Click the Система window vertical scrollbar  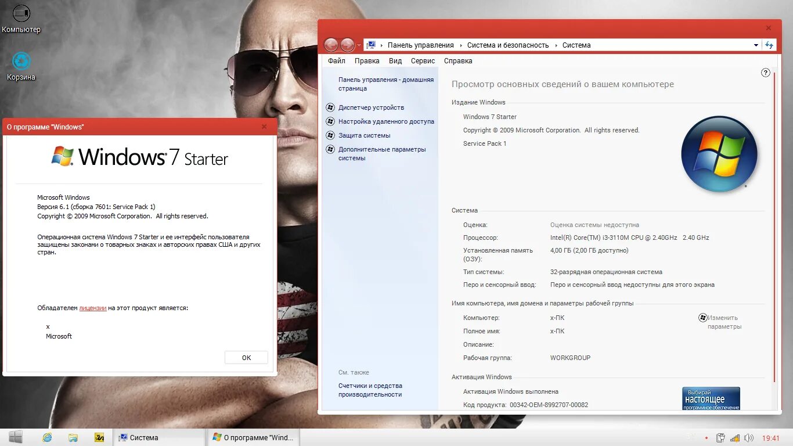click(x=774, y=226)
